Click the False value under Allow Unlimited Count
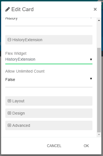 pyautogui.click(x=10, y=80)
